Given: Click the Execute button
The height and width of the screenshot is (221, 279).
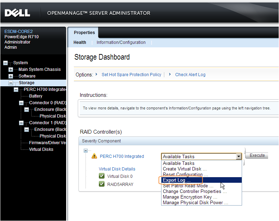Looking at the screenshot, I should coord(257,155).
